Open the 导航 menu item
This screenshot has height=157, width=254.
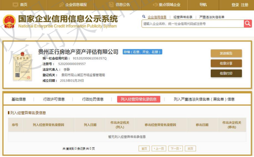click(203, 5)
